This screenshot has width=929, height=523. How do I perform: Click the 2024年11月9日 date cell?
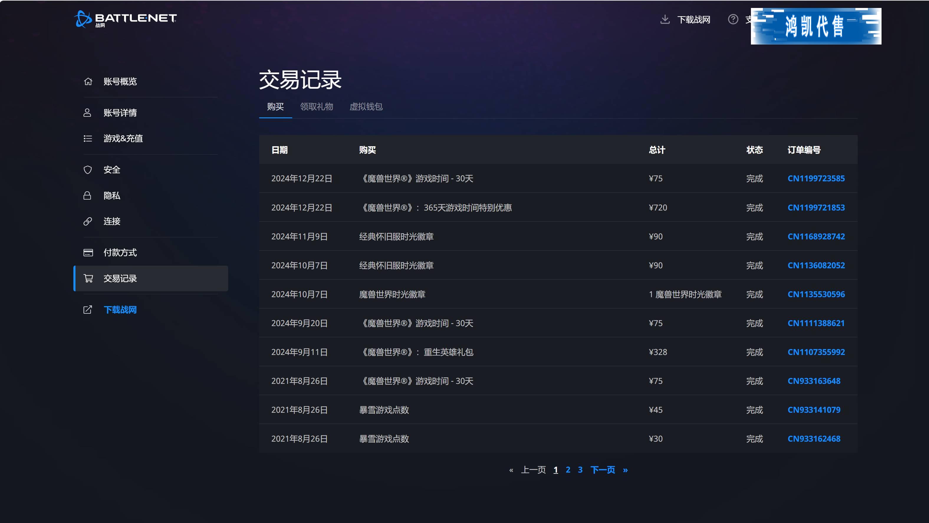299,236
